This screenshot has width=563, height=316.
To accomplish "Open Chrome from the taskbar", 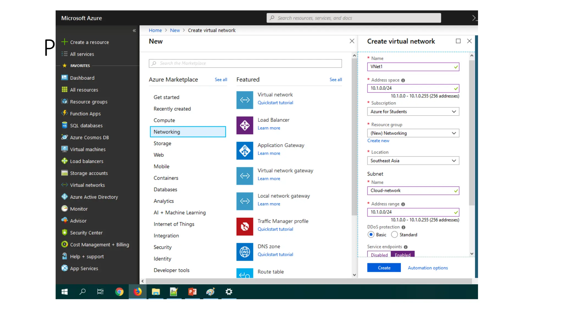I will pyautogui.click(x=119, y=292).
